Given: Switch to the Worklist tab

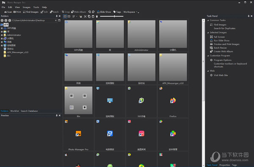Looking at the screenshot, I should (14, 111).
